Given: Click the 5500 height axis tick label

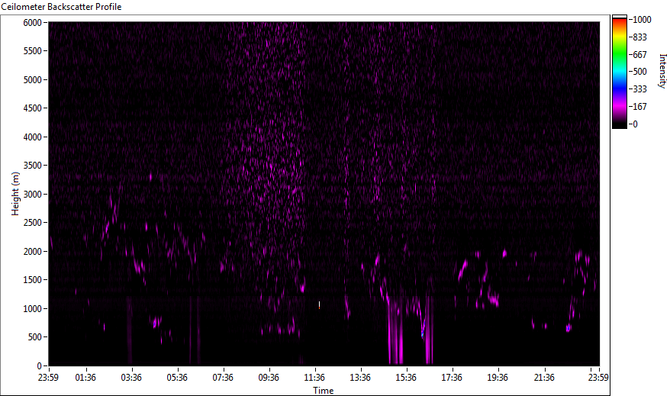Looking at the screenshot, I should click(33, 51).
